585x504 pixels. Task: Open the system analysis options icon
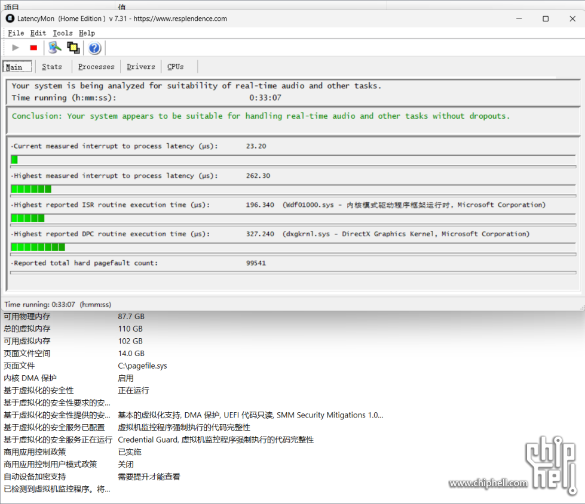click(x=55, y=48)
